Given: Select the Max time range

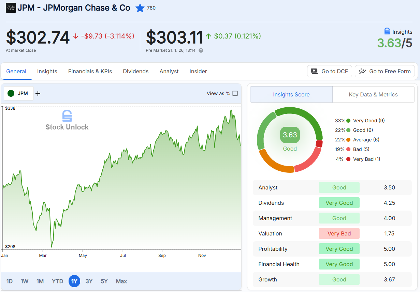Looking at the screenshot, I should 121,281.
